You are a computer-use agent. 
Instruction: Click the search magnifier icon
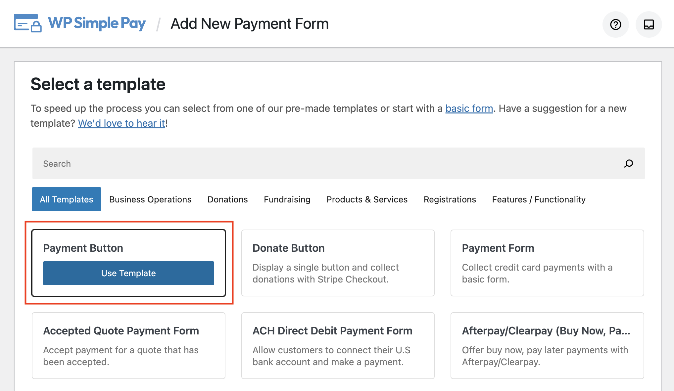click(x=628, y=163)
